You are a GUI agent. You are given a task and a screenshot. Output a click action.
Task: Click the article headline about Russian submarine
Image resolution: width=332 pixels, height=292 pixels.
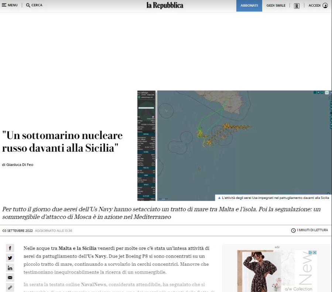(62, 142)
